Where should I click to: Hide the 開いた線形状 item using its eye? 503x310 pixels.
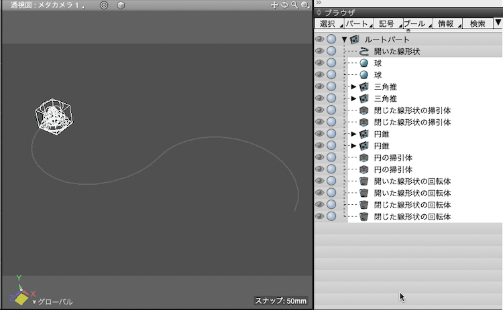(320, 51)
